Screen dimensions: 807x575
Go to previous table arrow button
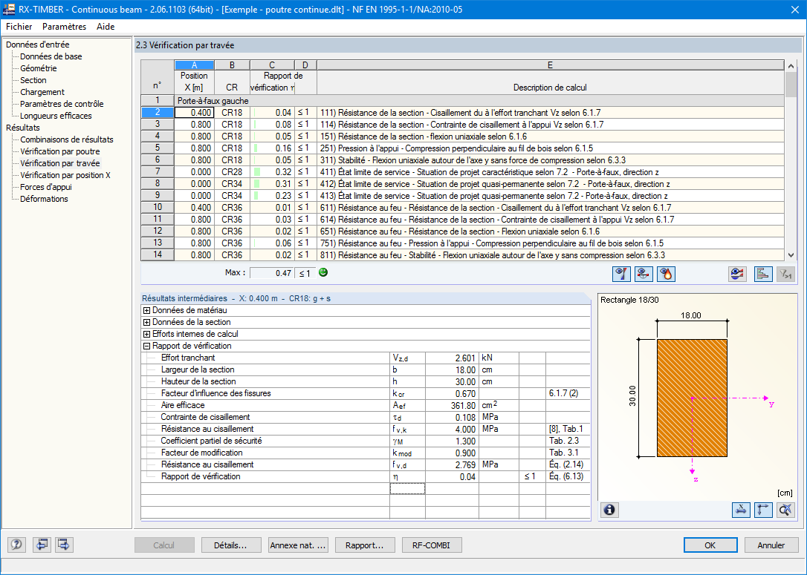tap(42, 544)
